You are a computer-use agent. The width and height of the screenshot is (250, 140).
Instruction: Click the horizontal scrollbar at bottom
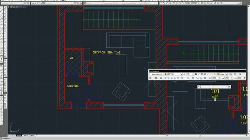(207, 136)
